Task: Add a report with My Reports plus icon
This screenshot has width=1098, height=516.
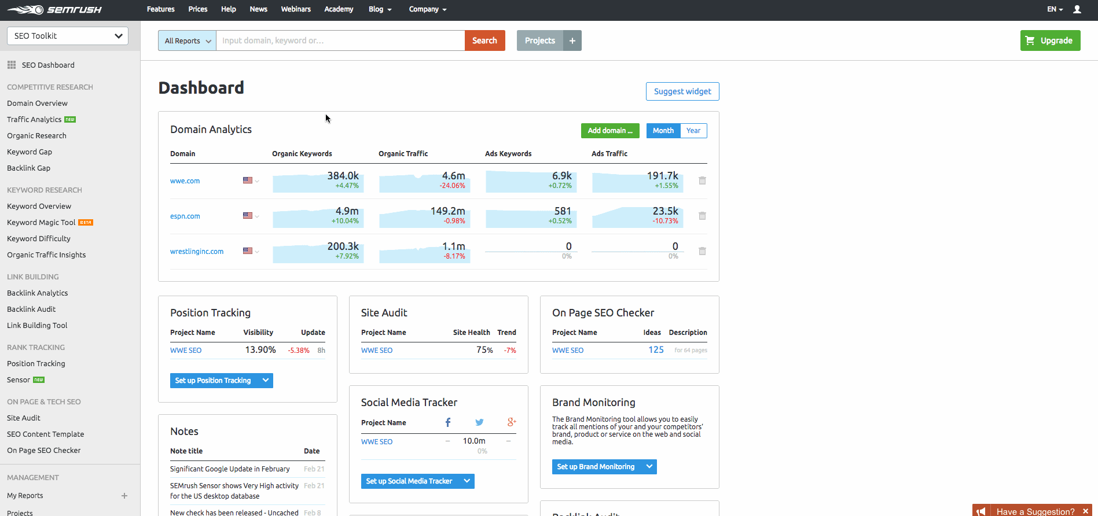Action: click(x=124, y=496)
